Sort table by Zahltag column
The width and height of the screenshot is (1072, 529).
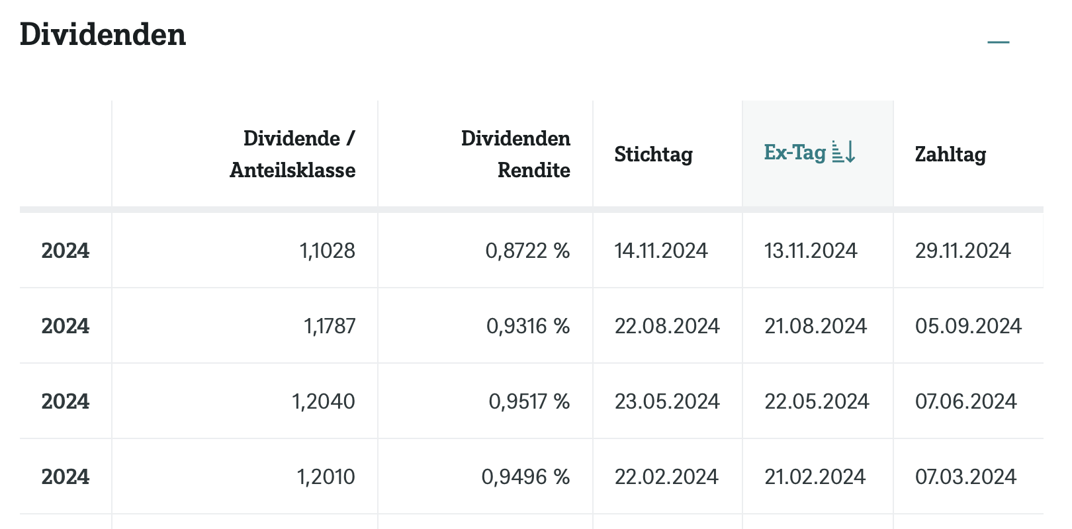point(950,155)
